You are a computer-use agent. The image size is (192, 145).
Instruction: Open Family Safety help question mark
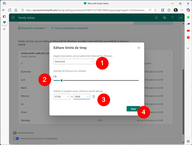[172, 18]
